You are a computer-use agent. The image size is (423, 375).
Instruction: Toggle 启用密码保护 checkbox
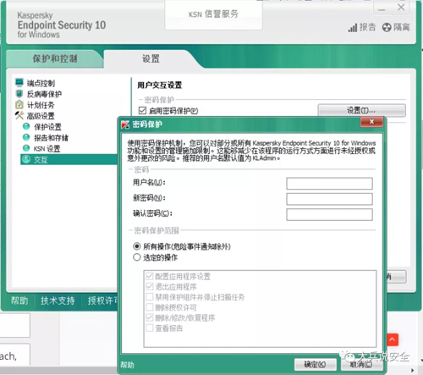tap(142, 110)
